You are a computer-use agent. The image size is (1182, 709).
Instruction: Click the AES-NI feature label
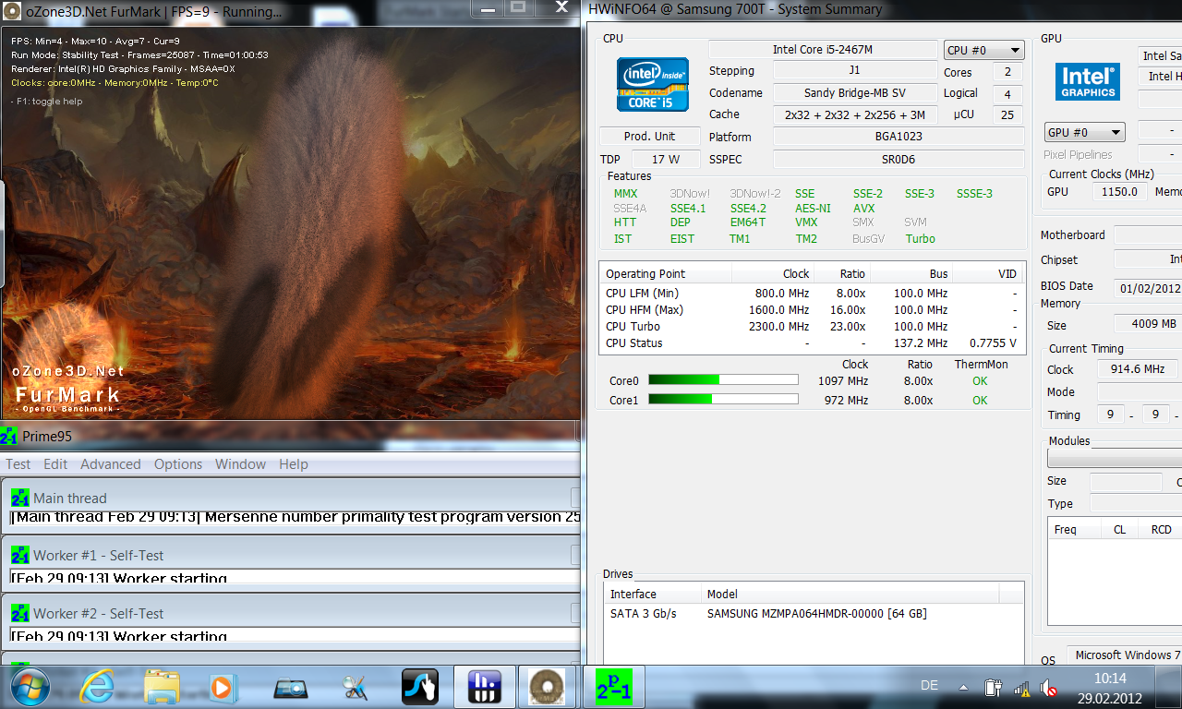[813, 209]
